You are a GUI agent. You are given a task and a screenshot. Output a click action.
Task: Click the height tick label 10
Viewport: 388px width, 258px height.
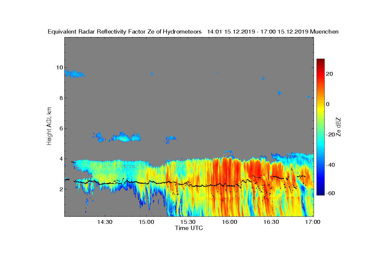tap(59, 67)
